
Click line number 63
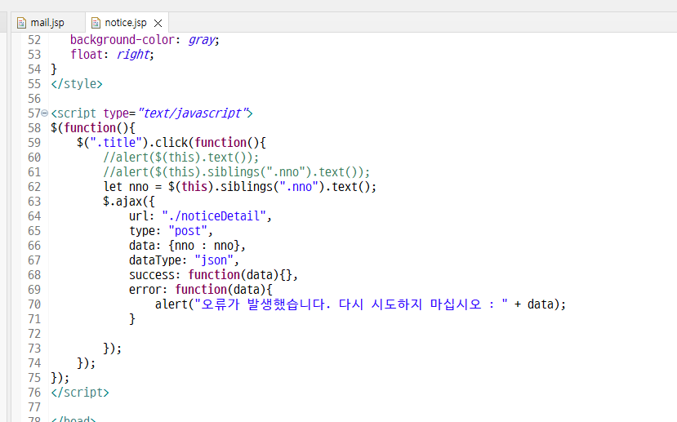pos(34,201)
